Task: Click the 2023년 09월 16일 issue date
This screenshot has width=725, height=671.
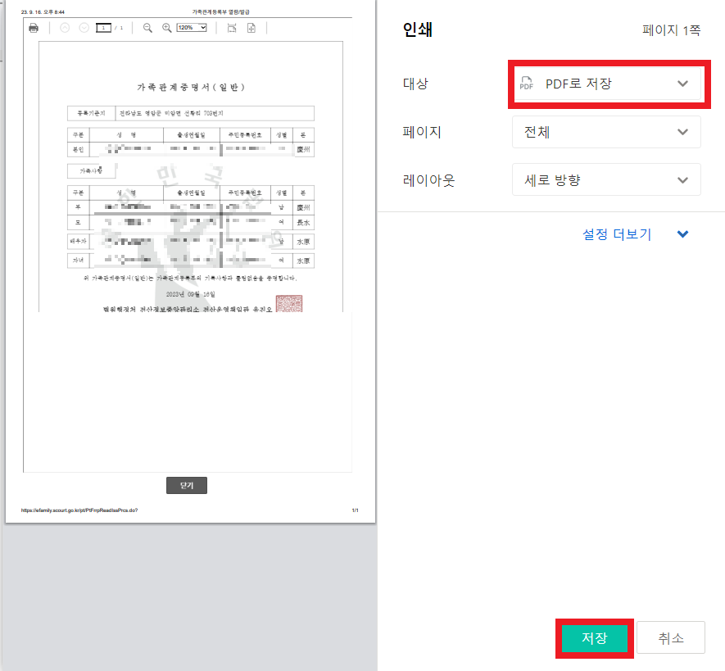Action: click(x=191, y=295)
